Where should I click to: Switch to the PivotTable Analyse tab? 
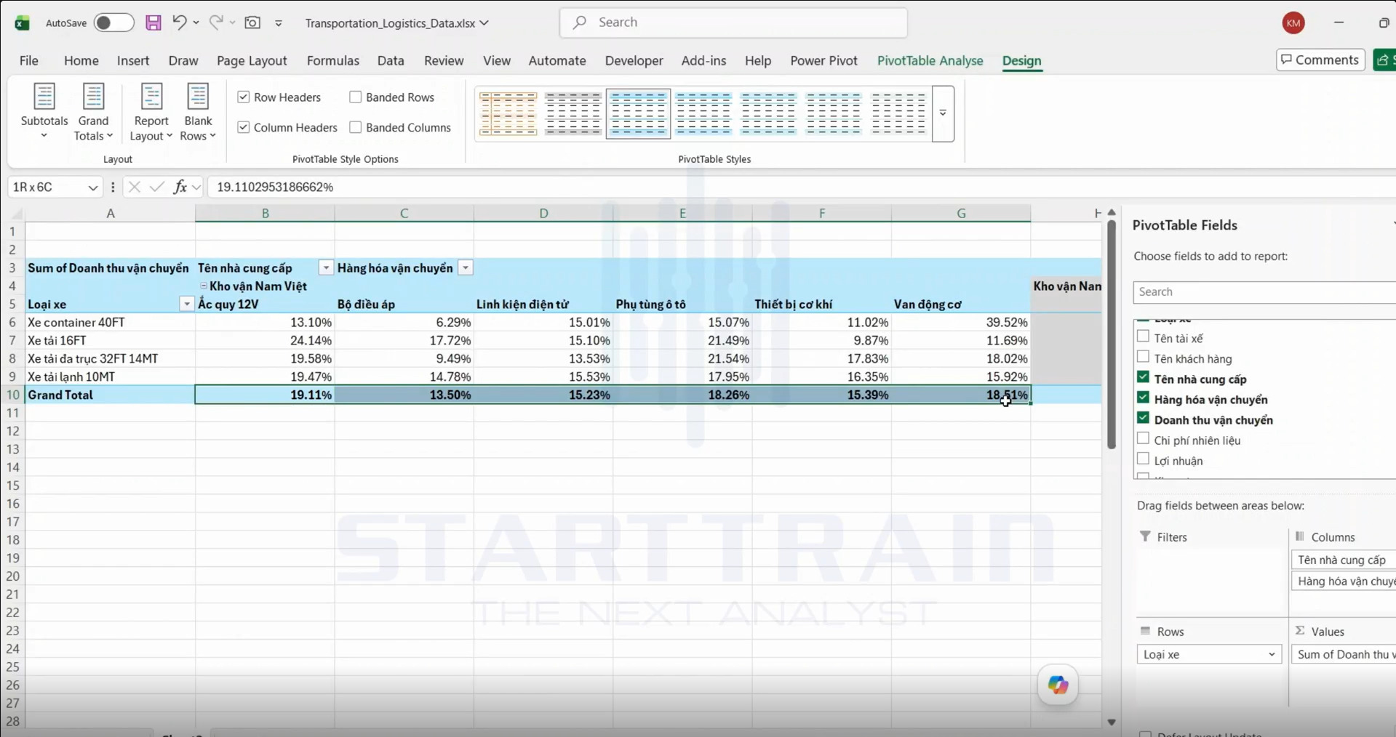930,60
